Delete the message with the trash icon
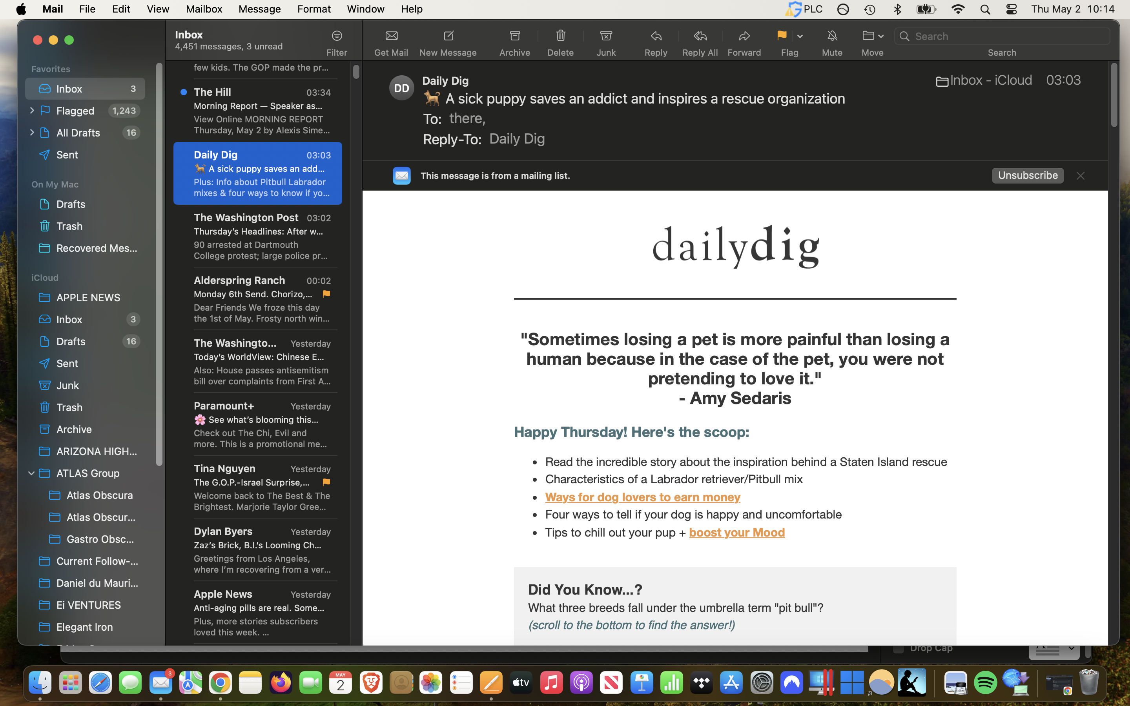This screenshot has height=706, width=1130. click(560, 36)
